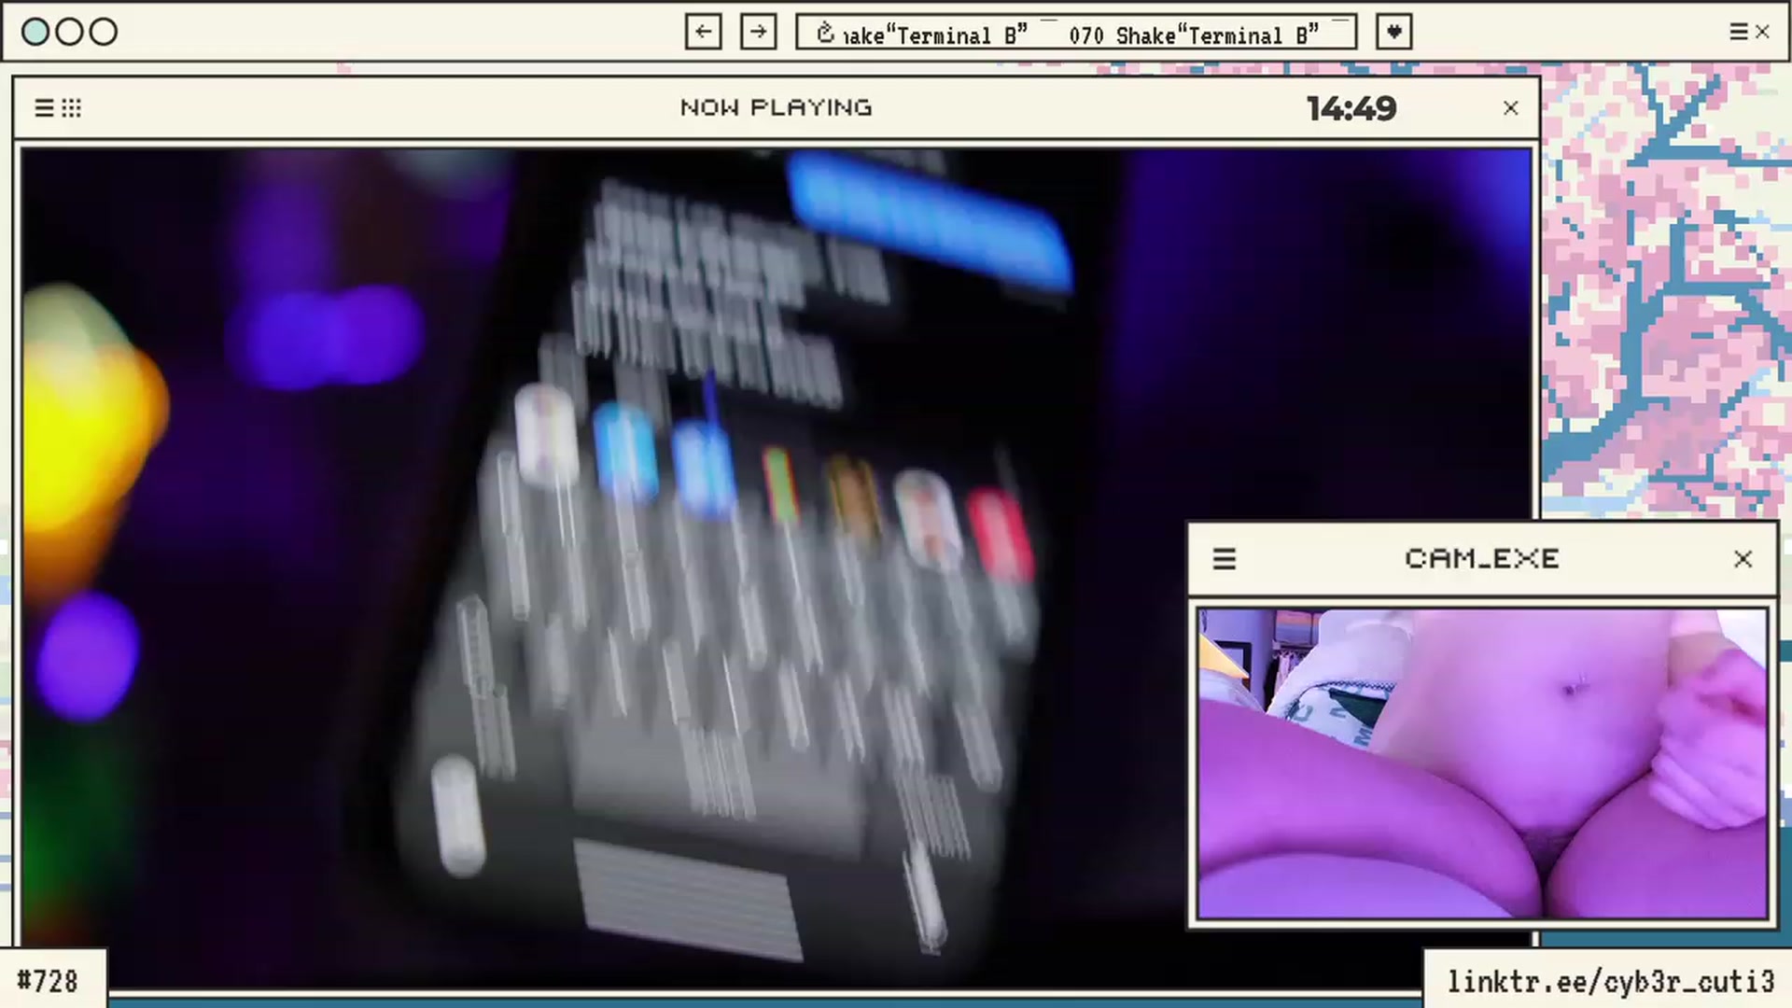Click the #728 counter label
1792x1008 pixels.
point(48,982)
